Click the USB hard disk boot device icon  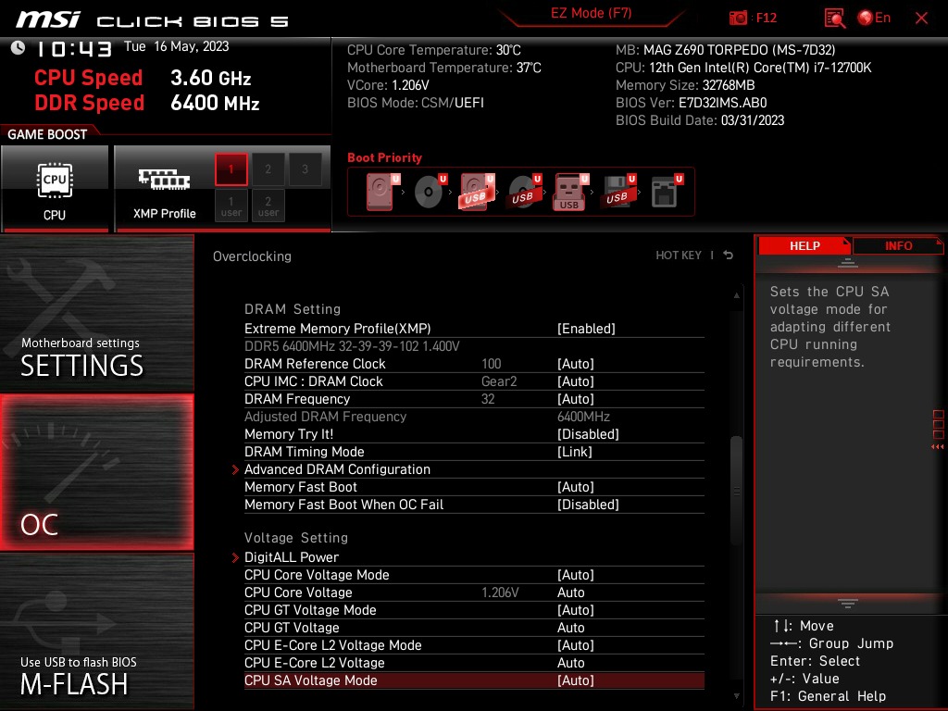pos(477,192)
